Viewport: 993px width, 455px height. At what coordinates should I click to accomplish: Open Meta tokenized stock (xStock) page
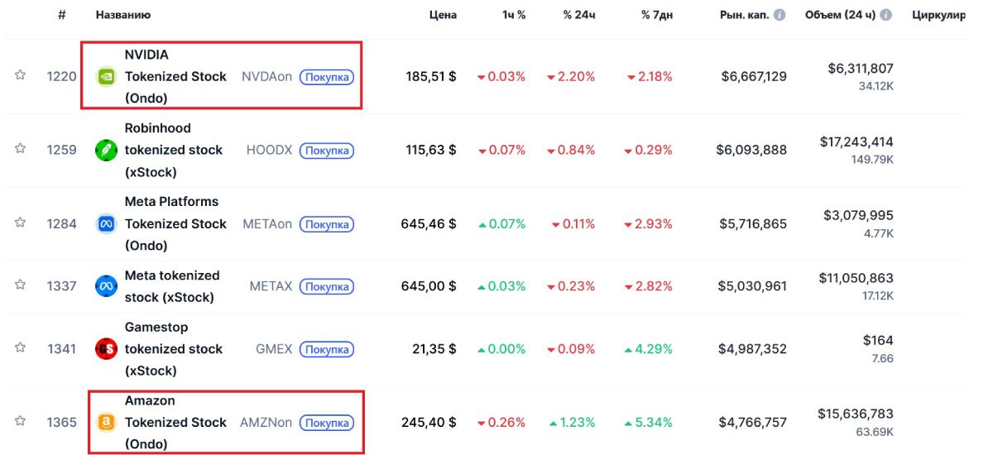[172, 286]
